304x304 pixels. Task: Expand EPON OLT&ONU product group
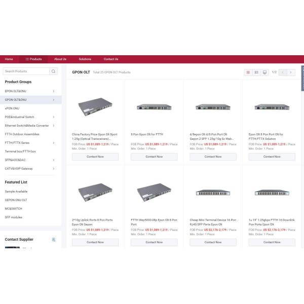point(53,91)
